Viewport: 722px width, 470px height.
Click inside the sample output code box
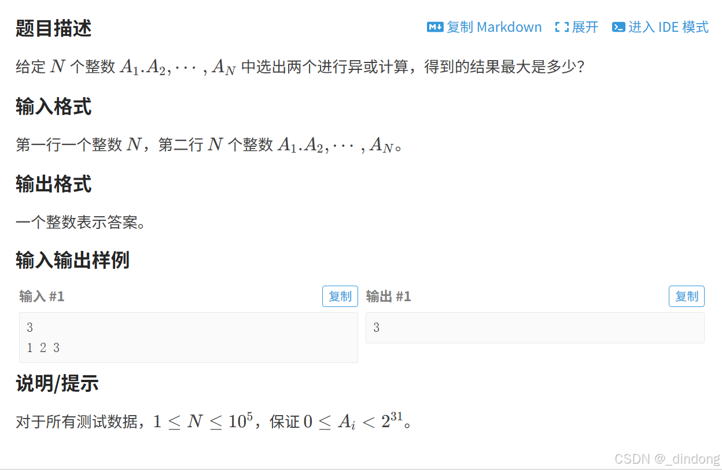point(535,328)
